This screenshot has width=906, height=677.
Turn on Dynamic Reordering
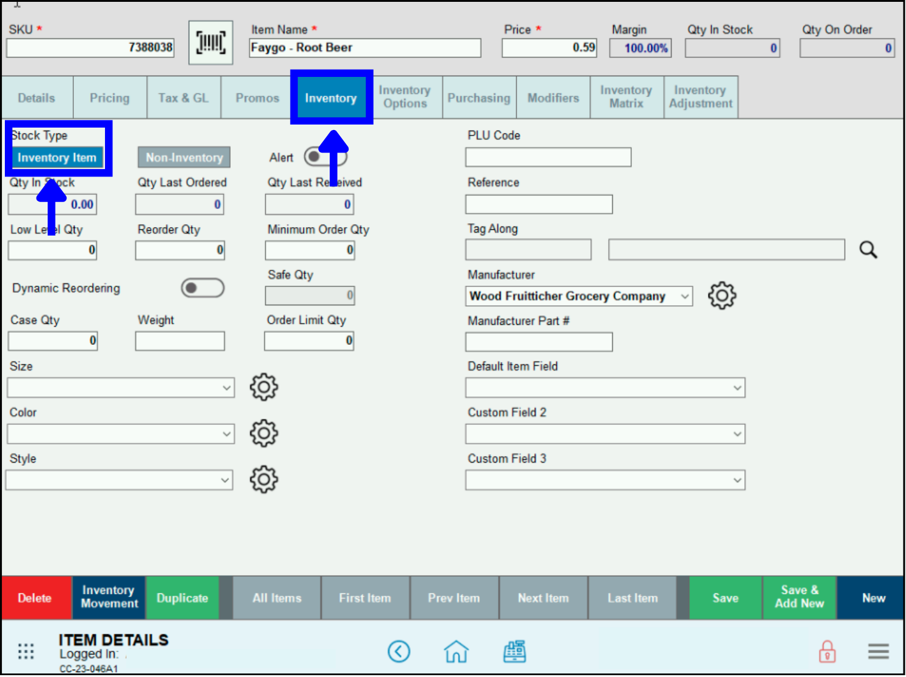click(202, 288)
